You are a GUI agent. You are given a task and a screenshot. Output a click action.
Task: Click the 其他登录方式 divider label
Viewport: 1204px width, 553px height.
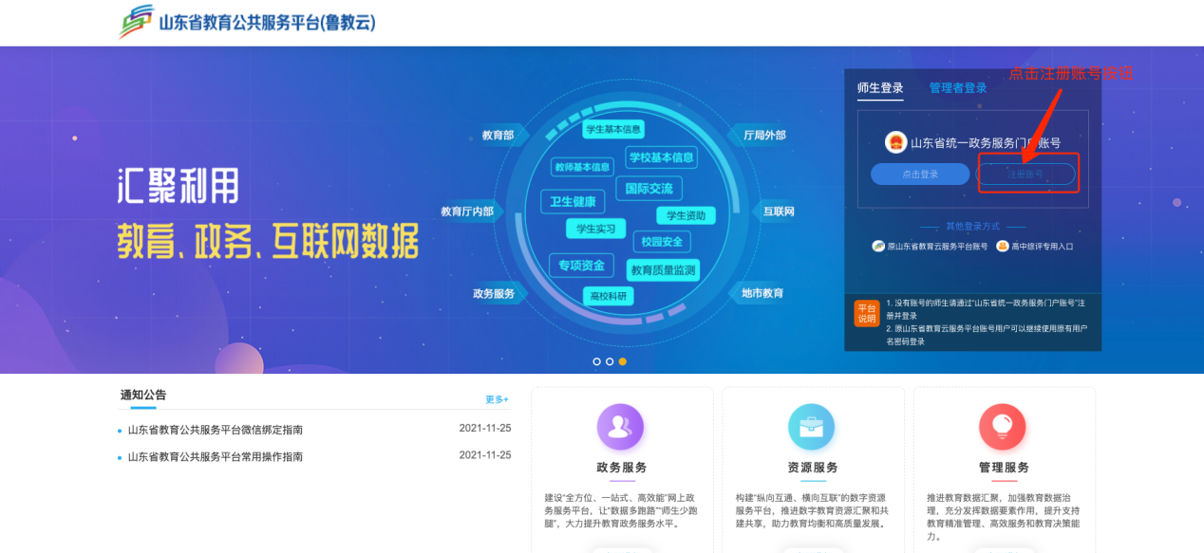[x=972, y=227]
